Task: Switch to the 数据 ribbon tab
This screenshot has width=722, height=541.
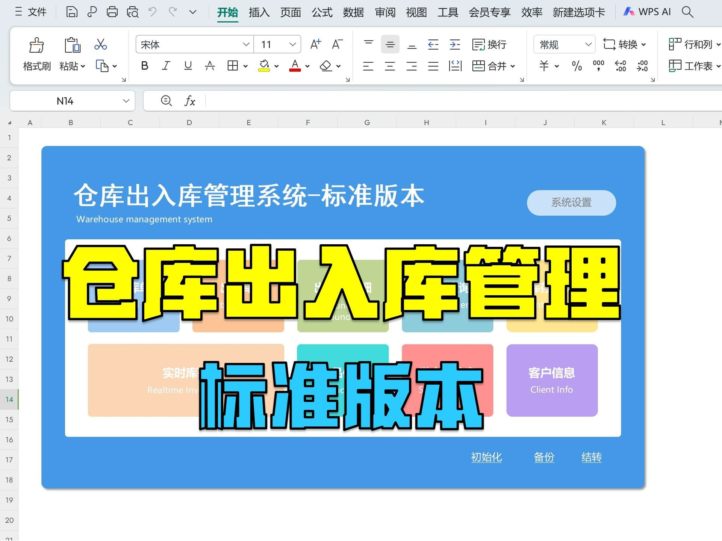Action: pyautogui.click(x=353, y=12)
